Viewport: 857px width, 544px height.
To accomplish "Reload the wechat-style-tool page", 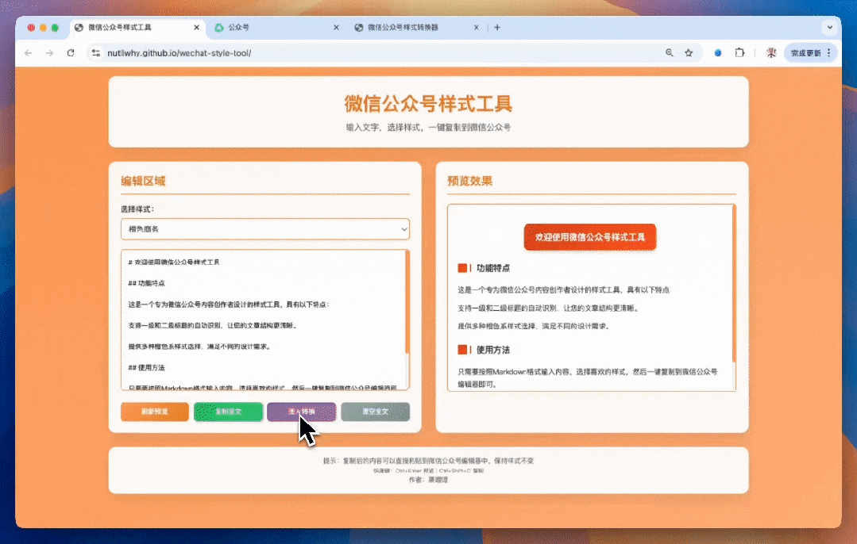I will click(71, 53).
